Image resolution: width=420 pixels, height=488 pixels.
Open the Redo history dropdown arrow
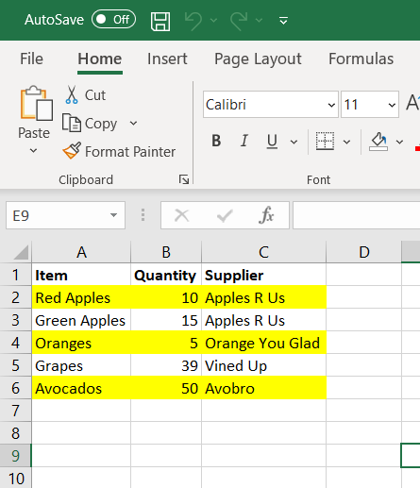tap(259, 21)
